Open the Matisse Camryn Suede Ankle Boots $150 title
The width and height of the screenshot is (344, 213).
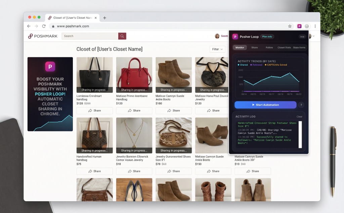(x=209, y=158)
